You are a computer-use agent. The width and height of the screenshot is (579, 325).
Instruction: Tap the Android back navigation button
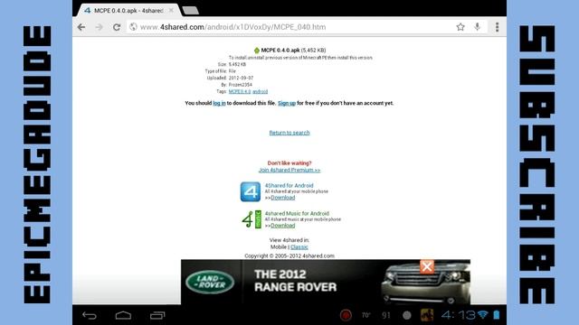point(90,315)
